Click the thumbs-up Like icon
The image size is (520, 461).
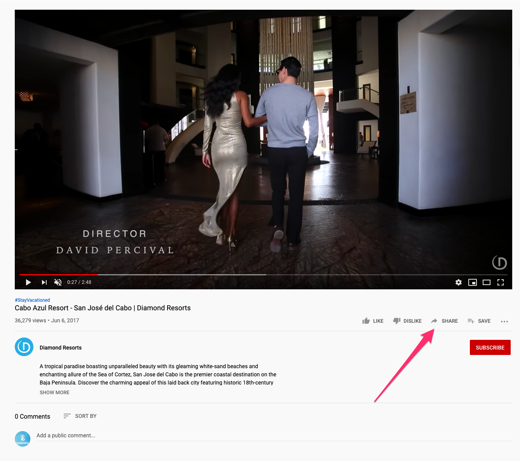[366, 321]
